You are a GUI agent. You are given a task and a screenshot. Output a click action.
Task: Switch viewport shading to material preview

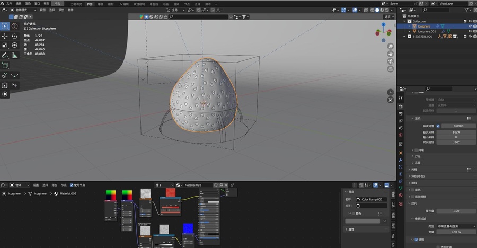point(382,10)
